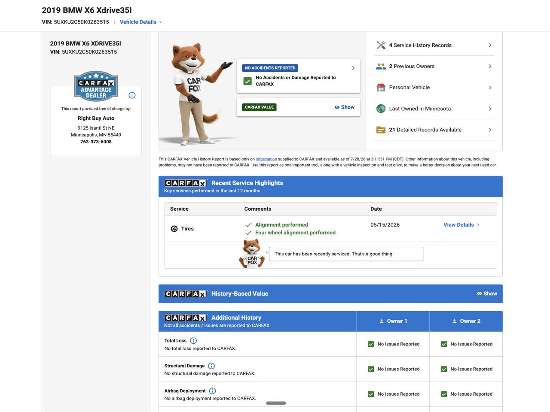
Task: Open the Service History Records chevron arrow
Action: tap(490, 45)
